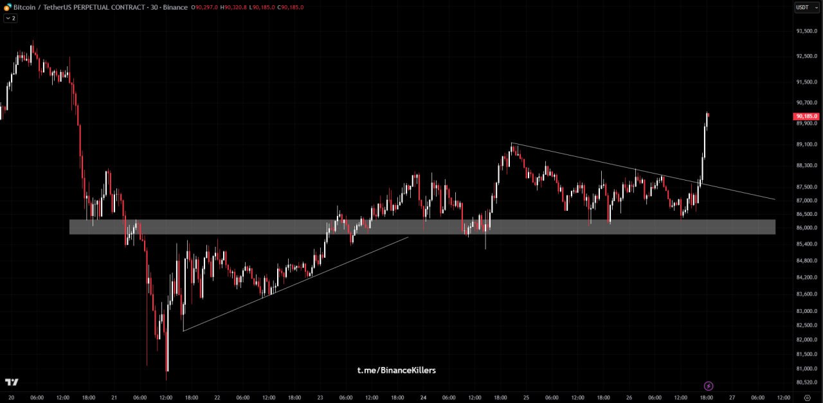This screenshot has width=823, height=403.
Task: Click the 80,520.0 price axis label
Action: (x=806, y=382)
